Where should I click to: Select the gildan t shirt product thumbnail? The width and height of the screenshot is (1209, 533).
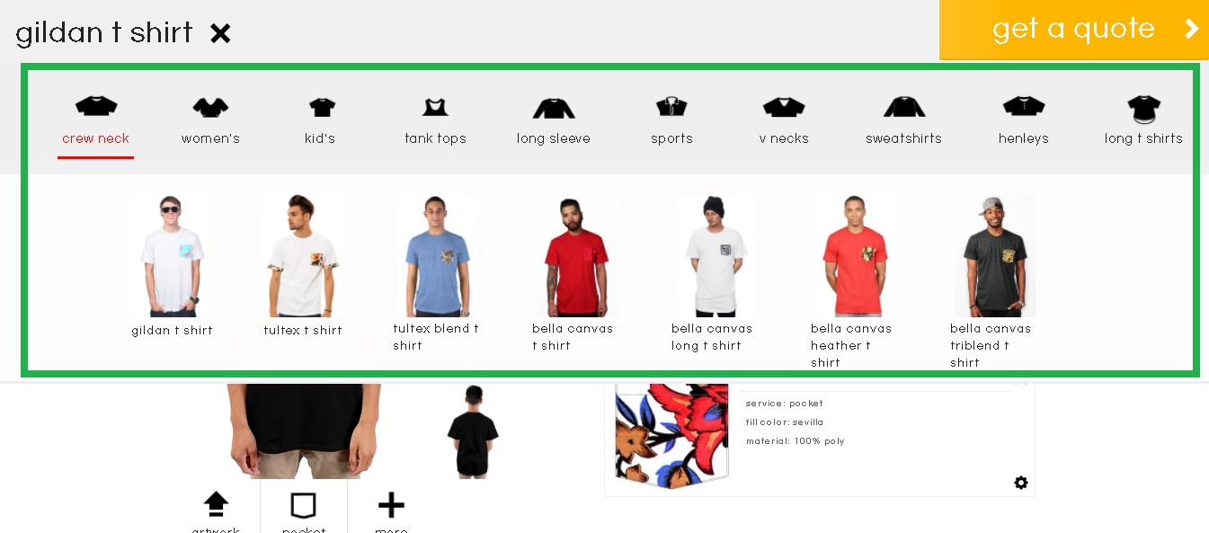172,255
